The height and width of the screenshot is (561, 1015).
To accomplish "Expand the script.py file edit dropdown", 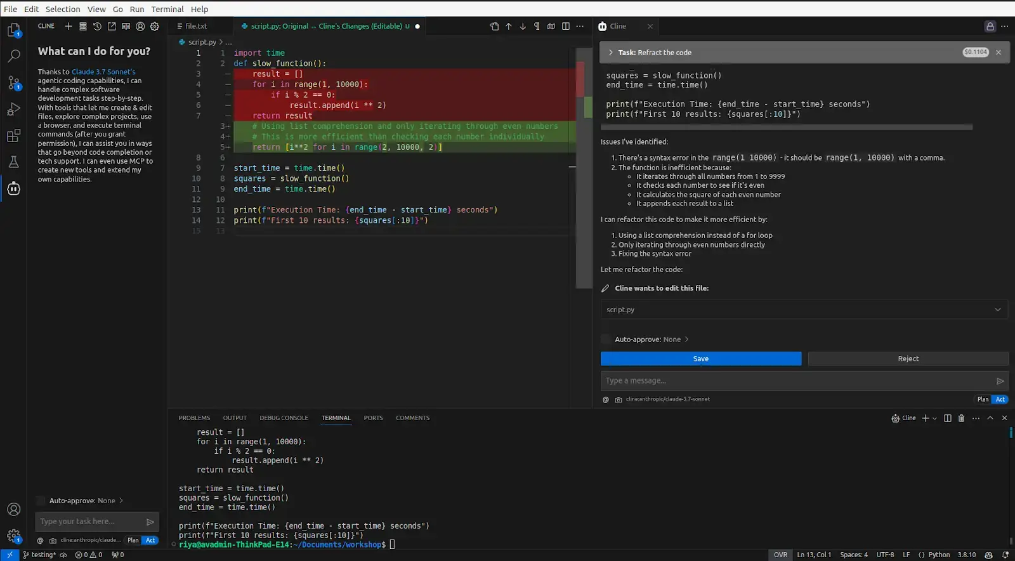I will [997, 310].
